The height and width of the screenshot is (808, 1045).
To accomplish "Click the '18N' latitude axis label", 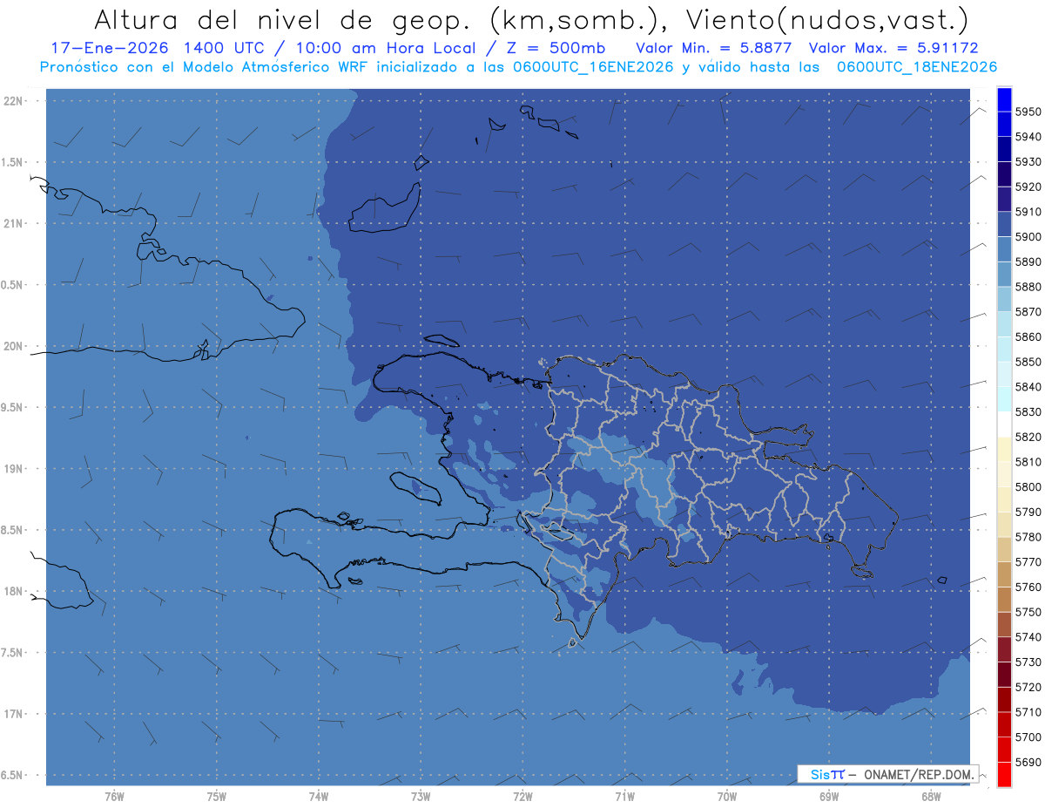I will pyautogui.click(x=15, y=591).
